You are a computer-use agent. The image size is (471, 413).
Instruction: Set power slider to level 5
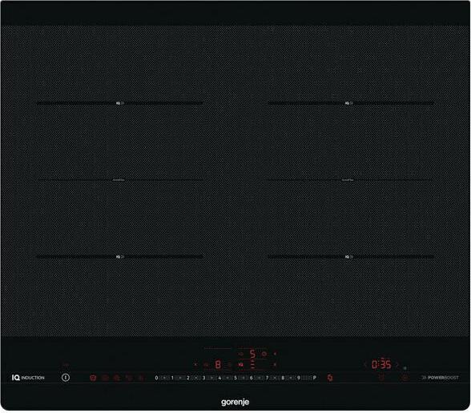pyautogui.click(x=235, y=378)
